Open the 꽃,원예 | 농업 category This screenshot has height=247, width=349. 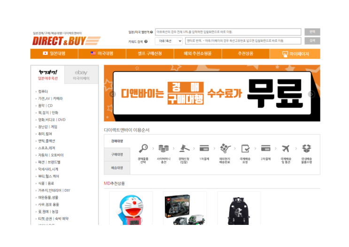(48, 212)
